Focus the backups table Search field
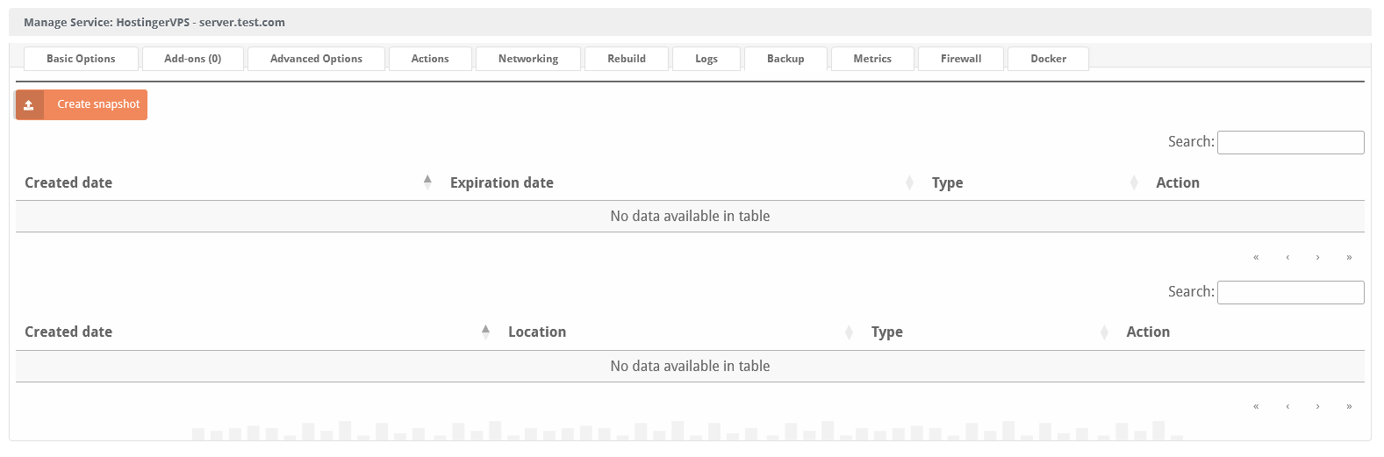The width and height of the screenshot is (1384, 457). (1291, 292)
